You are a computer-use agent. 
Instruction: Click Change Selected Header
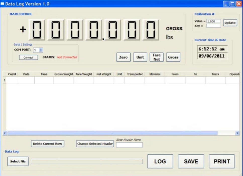95,144
